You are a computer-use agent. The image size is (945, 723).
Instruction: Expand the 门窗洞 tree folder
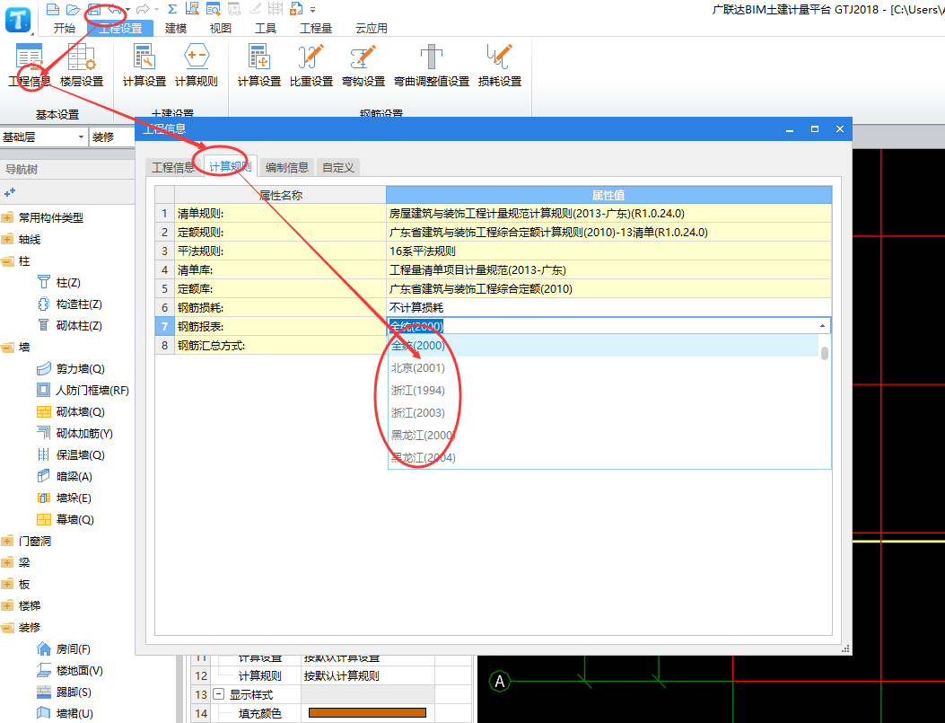click(x=7, y=541)
